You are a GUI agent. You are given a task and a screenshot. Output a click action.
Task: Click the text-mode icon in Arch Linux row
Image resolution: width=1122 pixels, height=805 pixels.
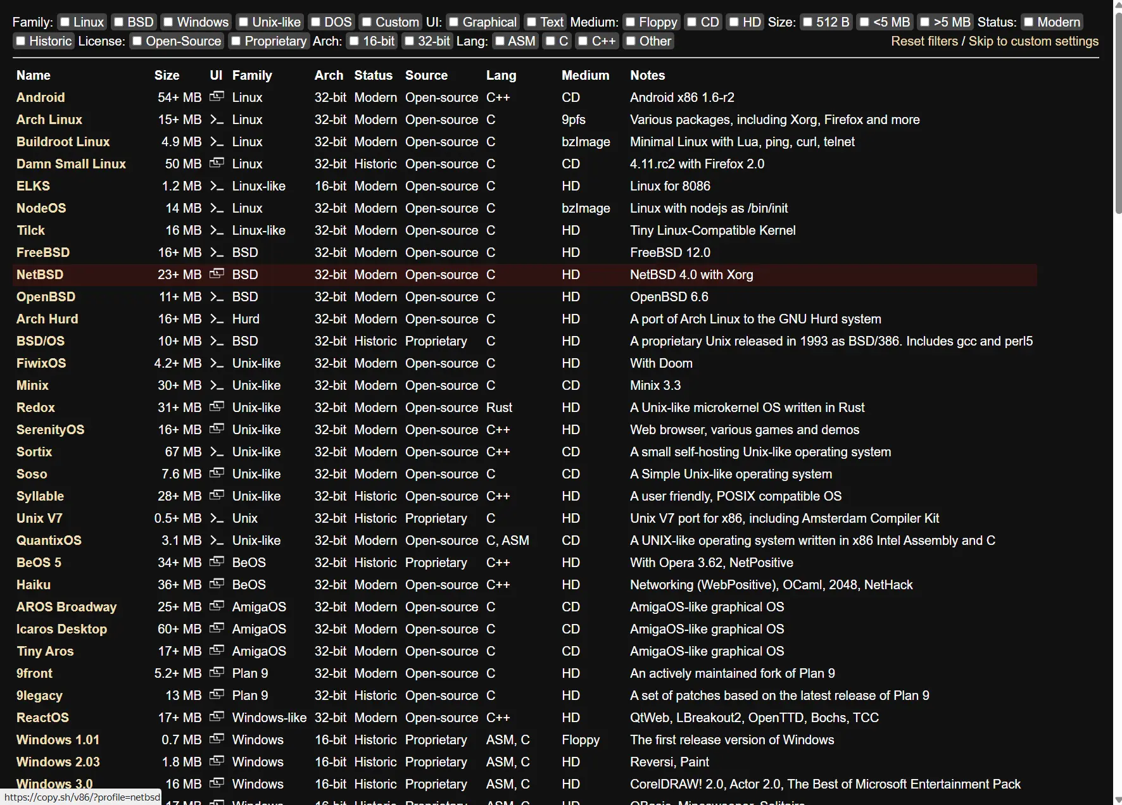point(217,120)
